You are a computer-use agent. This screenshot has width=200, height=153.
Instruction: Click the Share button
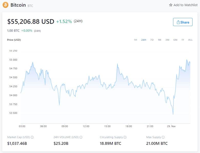(x=183, y=22)
